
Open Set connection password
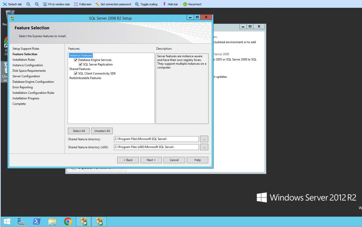[113, 4]
